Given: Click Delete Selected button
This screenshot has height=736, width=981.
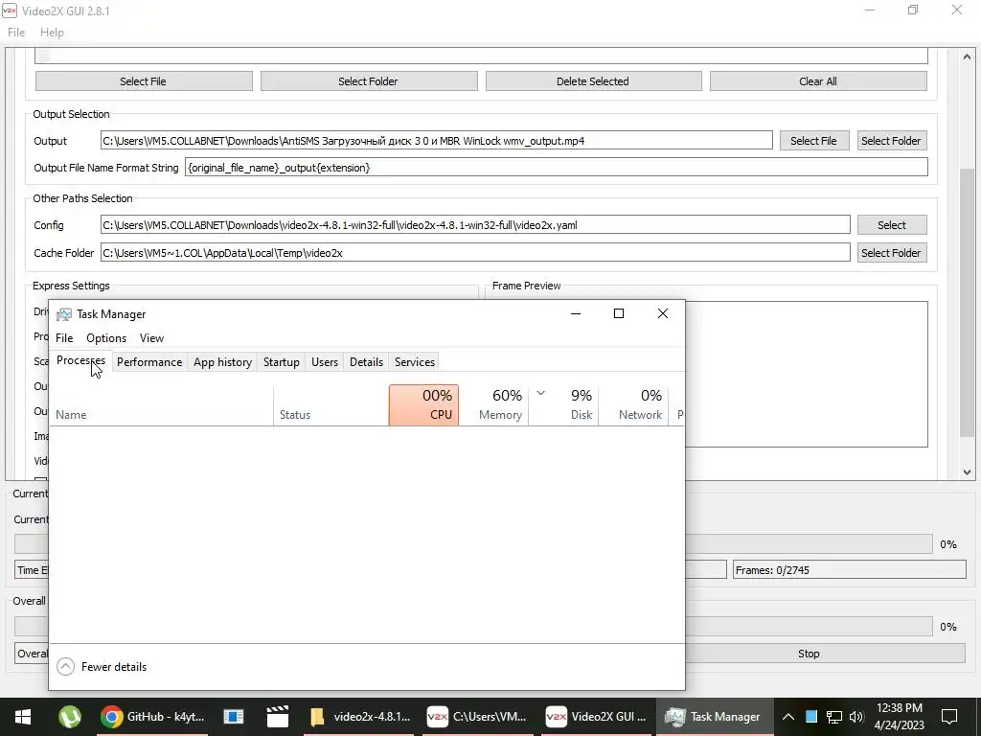Looking at the screenshot, I should 593,81.
